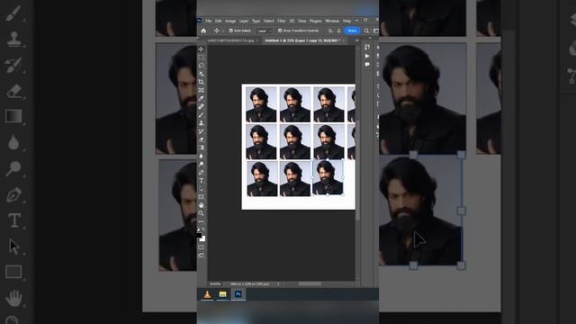Click the align horizontal centers icon
The width and height of the screenshot is (576, 324).
pyautogui.click(x=338, y=31)
